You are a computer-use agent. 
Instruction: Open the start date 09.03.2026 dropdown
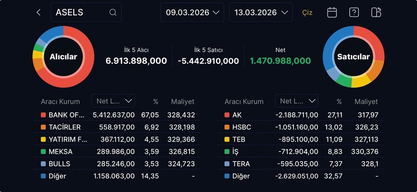(192, 12)
